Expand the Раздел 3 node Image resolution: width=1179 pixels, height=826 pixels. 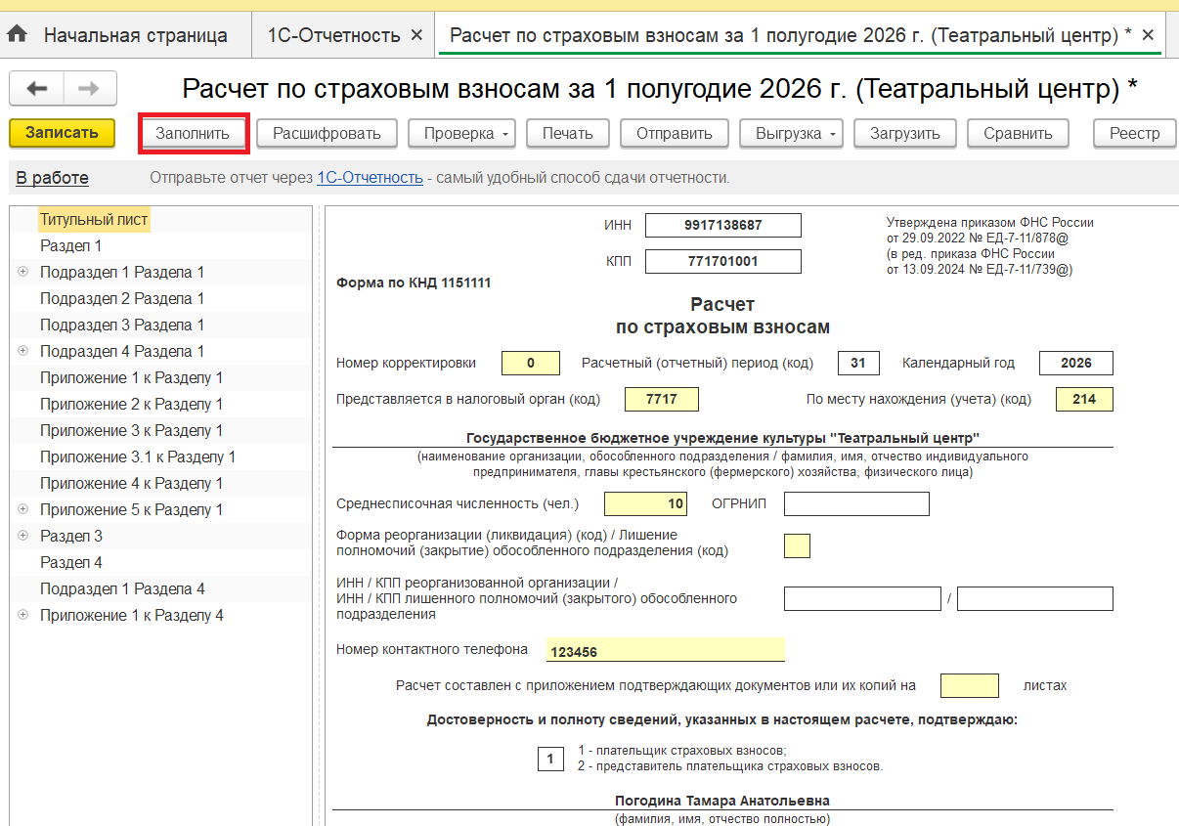tap(22, 536)
